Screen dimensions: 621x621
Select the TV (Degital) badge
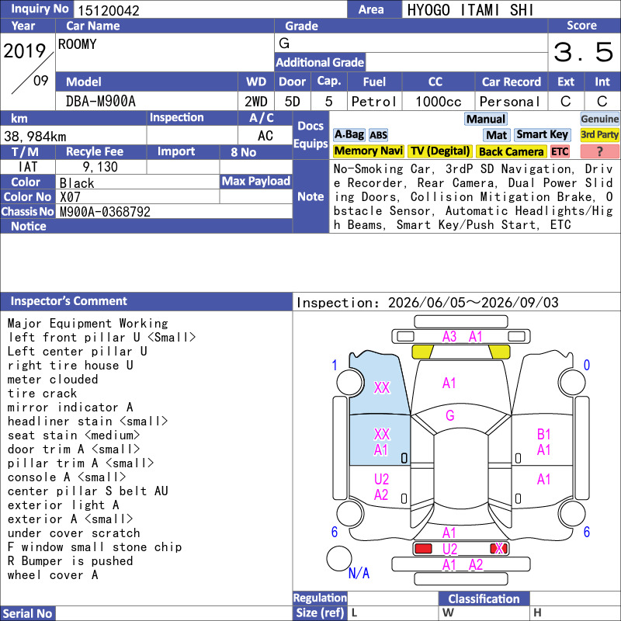pos(440,151)
